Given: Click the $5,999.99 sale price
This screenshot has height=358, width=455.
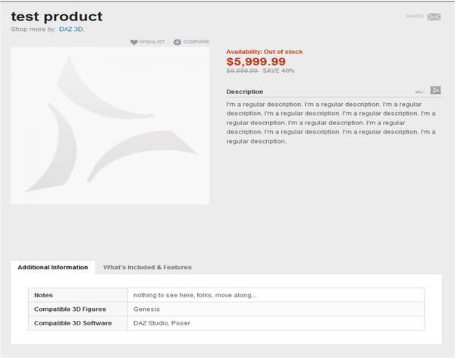Looking at the screenshot, I should point(256,61).
